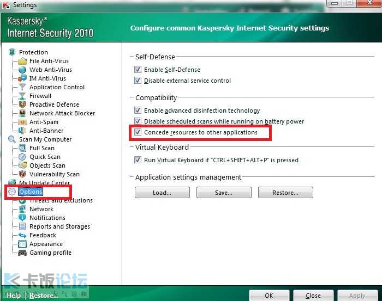Click the Notifications icon
Screen dimensions: 382x301
(x=22, y=218)
